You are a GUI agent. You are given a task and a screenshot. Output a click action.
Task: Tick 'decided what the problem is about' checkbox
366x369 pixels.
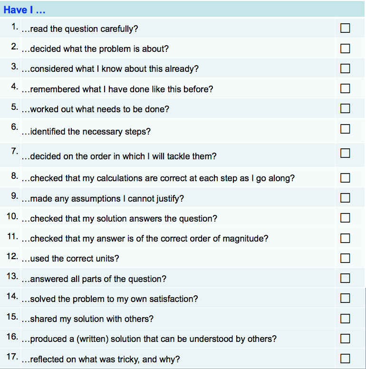point(345,49)
